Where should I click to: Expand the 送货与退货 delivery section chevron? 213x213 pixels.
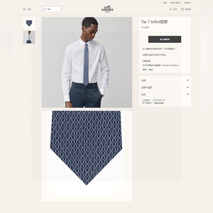click(188, 87)
